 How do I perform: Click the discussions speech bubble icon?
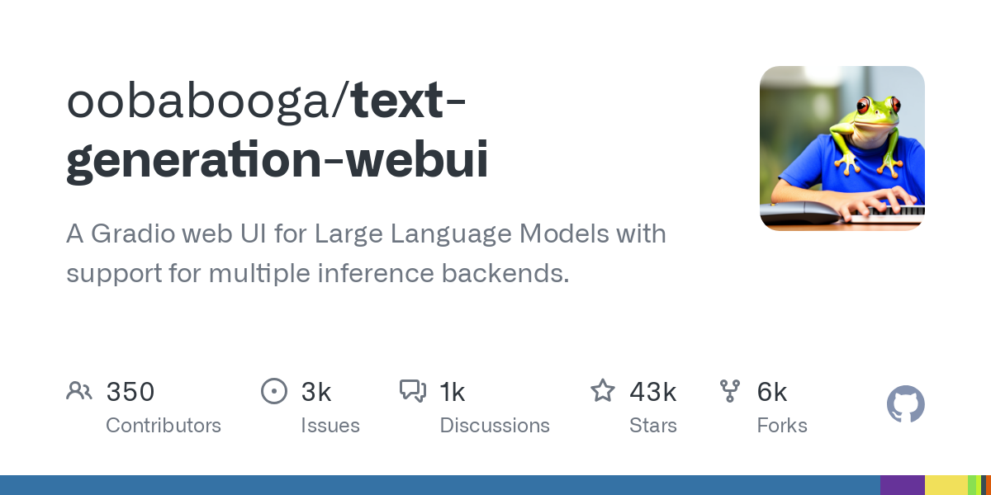[x=413, y=391]
